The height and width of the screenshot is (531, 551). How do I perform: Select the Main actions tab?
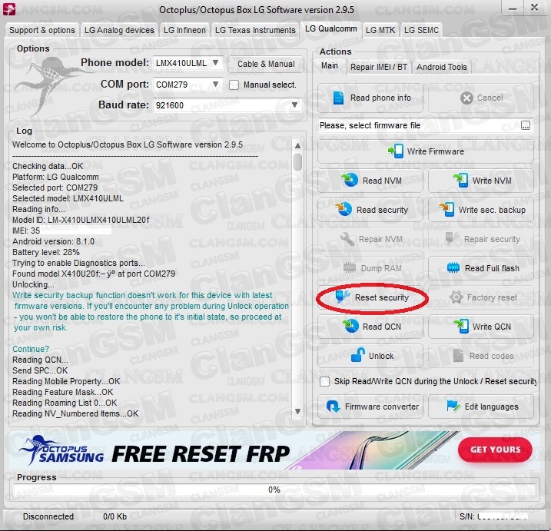(x=329, y=66)
